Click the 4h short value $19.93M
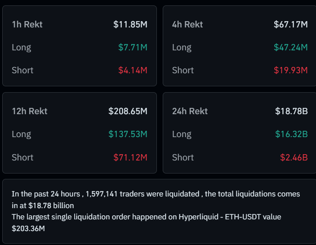The image size is (316, 245). point(290,70)
